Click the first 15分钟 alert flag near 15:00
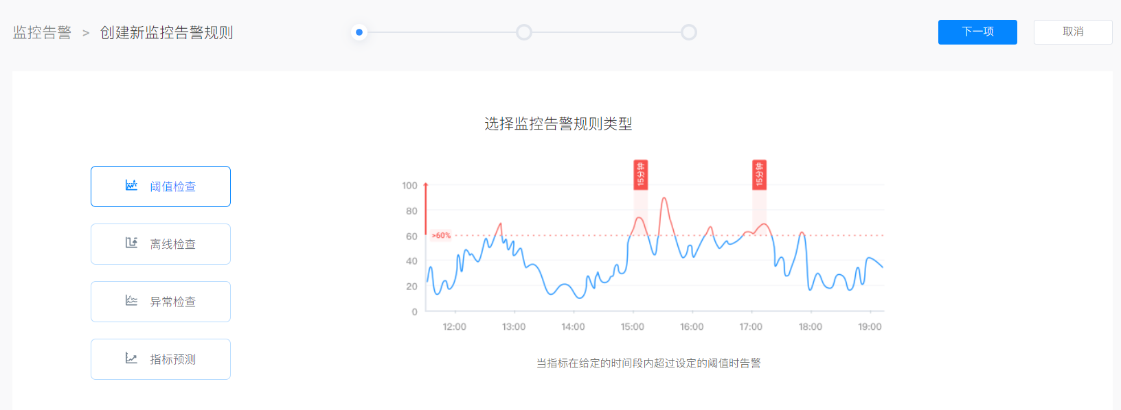The height and width of the screenshot is (410, 1121). pyautogui.click(x=640, y=175)
